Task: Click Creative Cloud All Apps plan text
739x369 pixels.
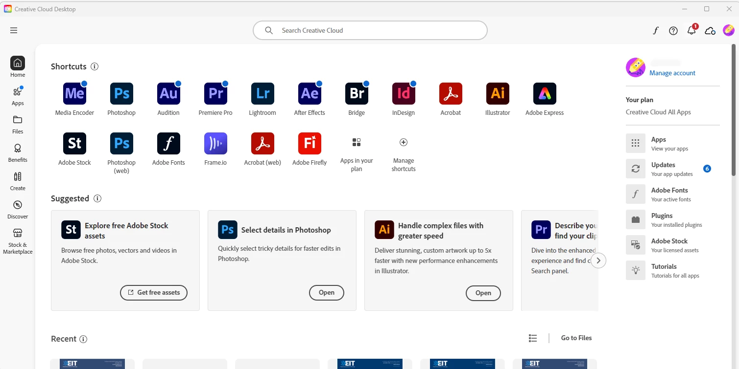Action: [x=658, y=112]
